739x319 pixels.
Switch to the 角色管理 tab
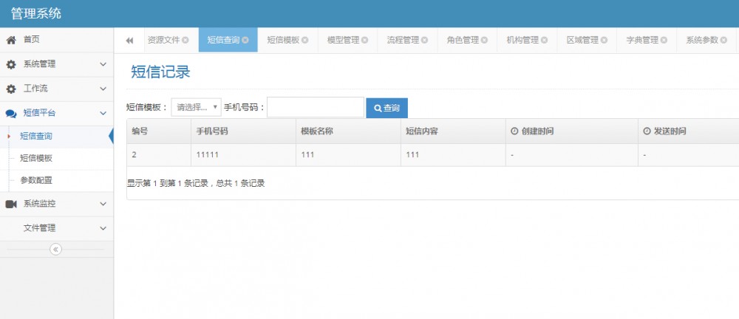(x=463, y=40)
